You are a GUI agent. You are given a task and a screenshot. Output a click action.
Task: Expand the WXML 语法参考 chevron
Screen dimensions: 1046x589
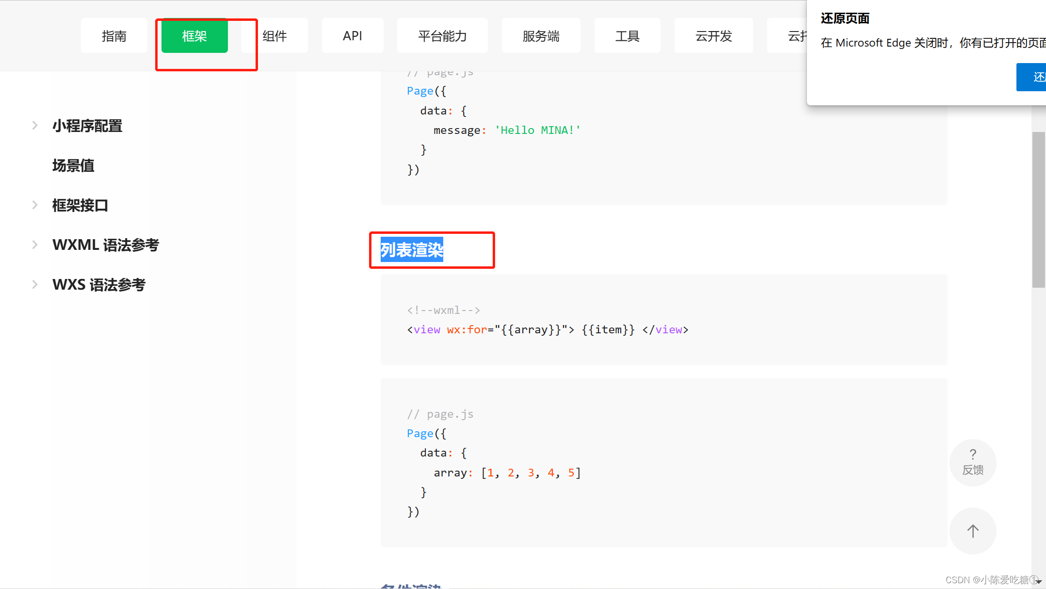(35, 245)
